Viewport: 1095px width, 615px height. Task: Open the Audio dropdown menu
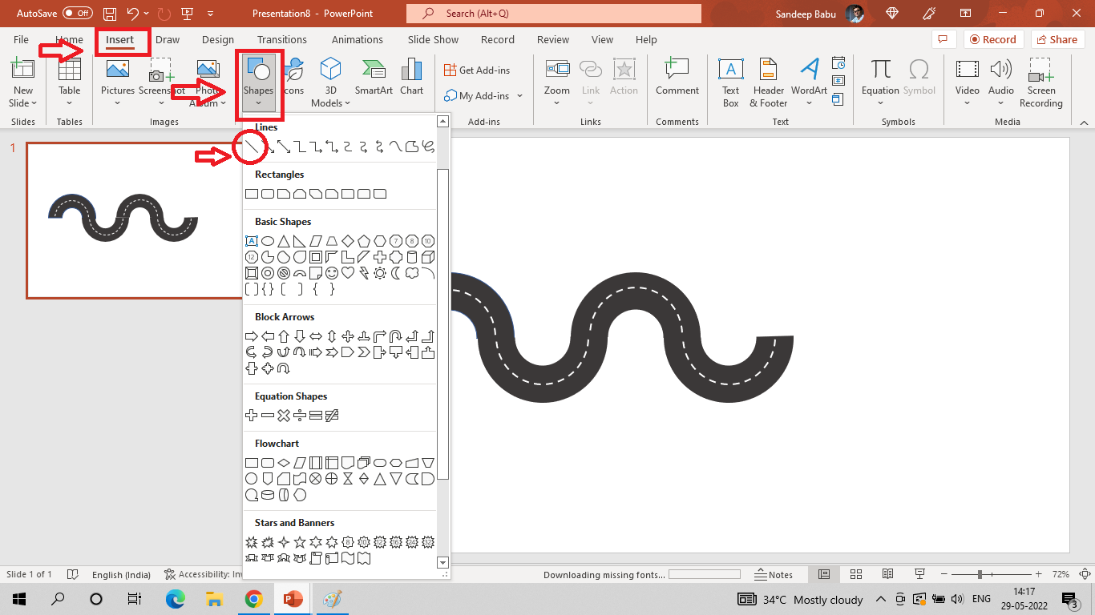(x=1000, y=102)
